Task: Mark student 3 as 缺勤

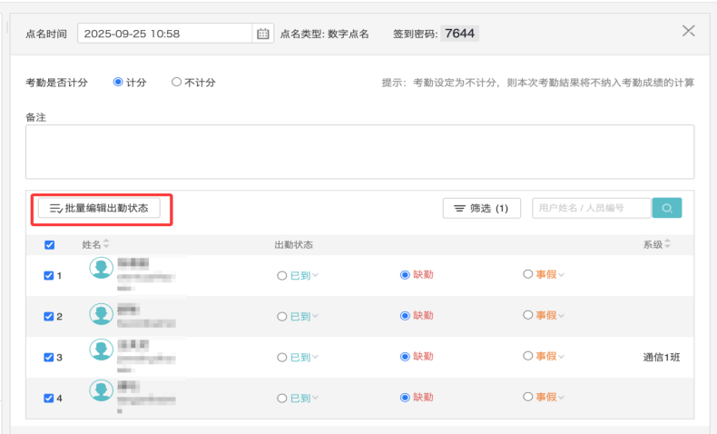Action: coord(405,357)
